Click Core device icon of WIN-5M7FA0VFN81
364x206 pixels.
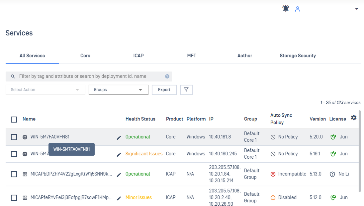pos(25,137)
